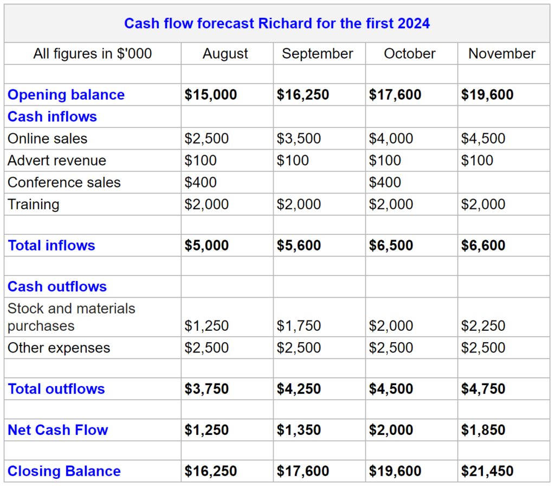Select the Opening balance row label

pyautogui.click(x=66, y=94)
